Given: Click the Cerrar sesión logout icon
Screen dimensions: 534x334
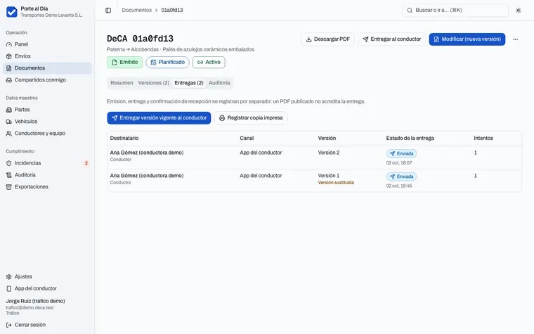Looking at the screenshot, I should click(9, 325).
